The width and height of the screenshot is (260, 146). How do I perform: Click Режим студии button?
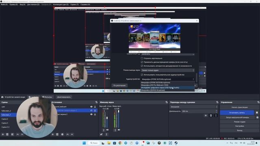(239, 122)
